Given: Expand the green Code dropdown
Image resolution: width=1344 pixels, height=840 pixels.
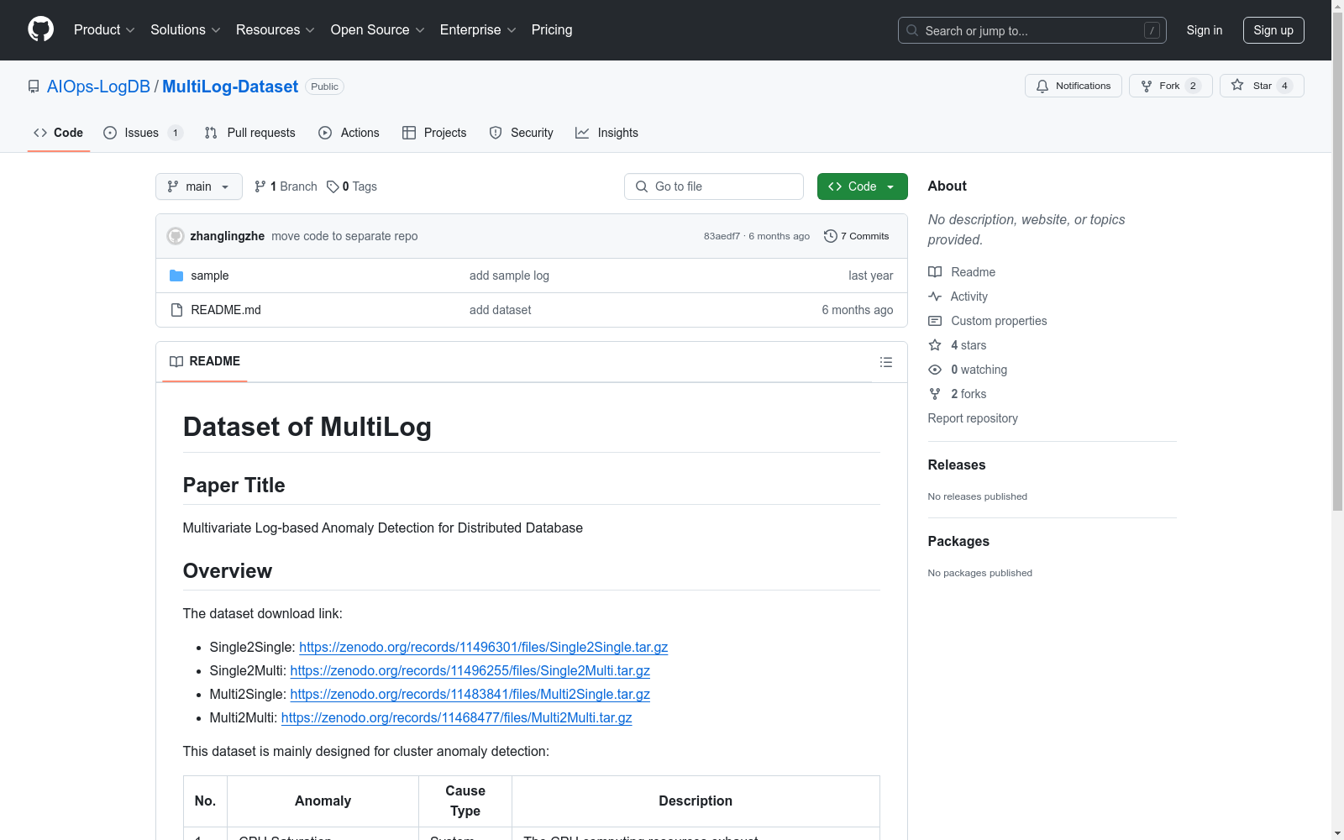Looking at the screenshot, I should [x=862, y=186].
